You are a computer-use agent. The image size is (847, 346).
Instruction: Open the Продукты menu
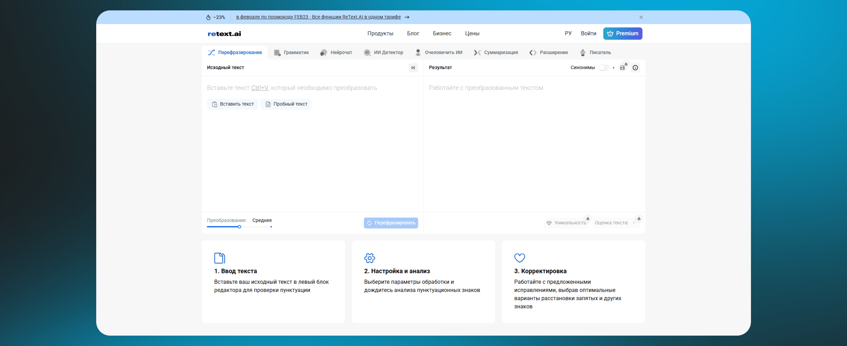pos(380,33)
